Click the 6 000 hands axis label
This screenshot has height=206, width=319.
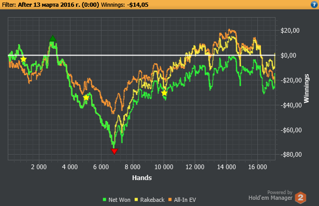(101, 167)
